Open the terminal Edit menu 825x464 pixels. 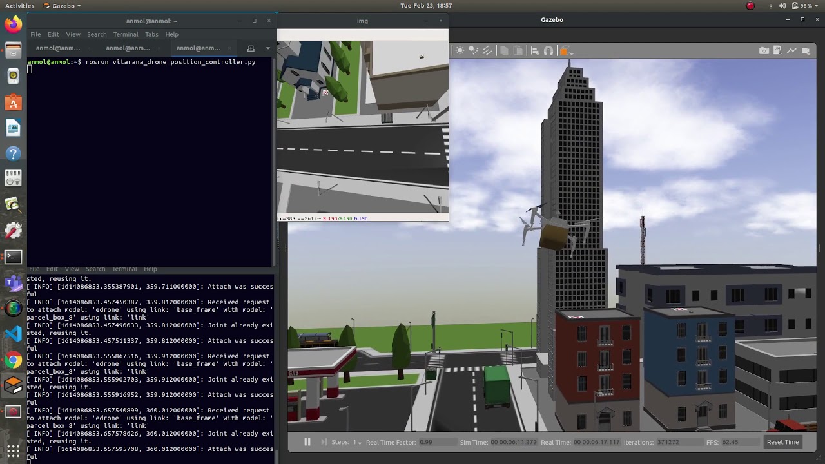[x=53, y=34]
